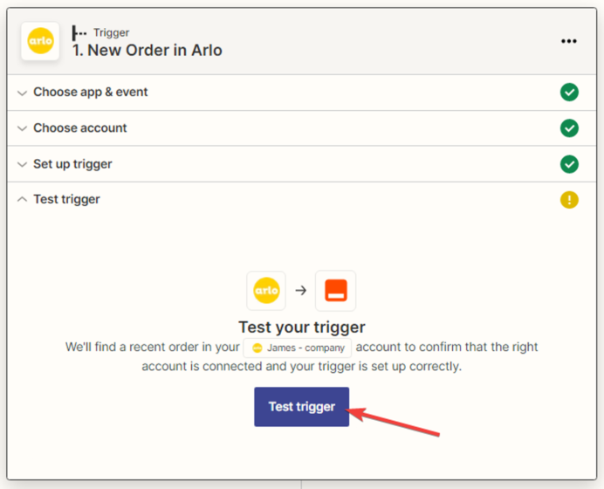Click the orange destination app icon
The height and width of the screenshot is (489, 604).
(335, 291)
